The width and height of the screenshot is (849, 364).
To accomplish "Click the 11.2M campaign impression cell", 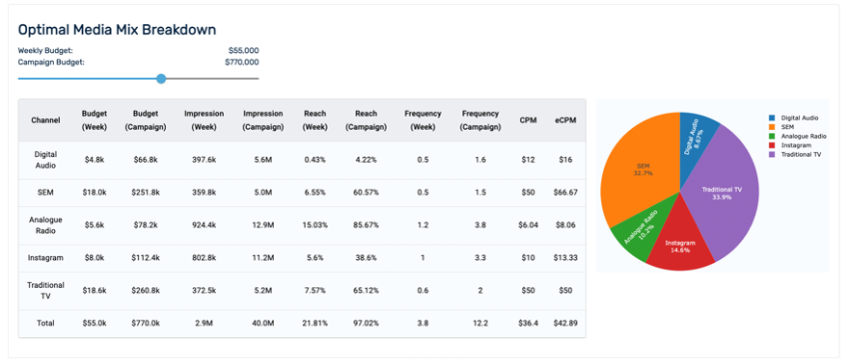I will [263, 258].
